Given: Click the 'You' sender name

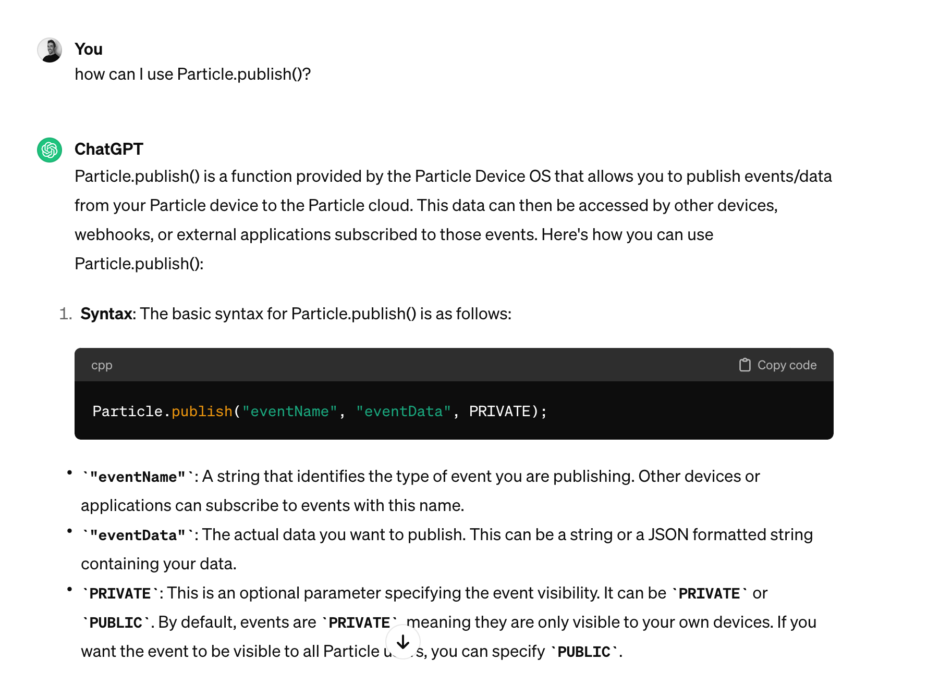Looking at the screenshot, I should 89,49.
